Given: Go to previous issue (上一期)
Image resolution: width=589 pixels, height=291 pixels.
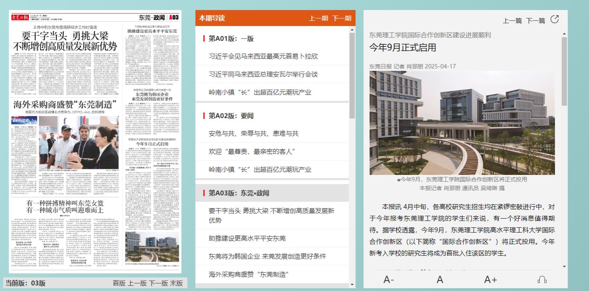Looking at the screenshot, I should (x=319, y=18).
